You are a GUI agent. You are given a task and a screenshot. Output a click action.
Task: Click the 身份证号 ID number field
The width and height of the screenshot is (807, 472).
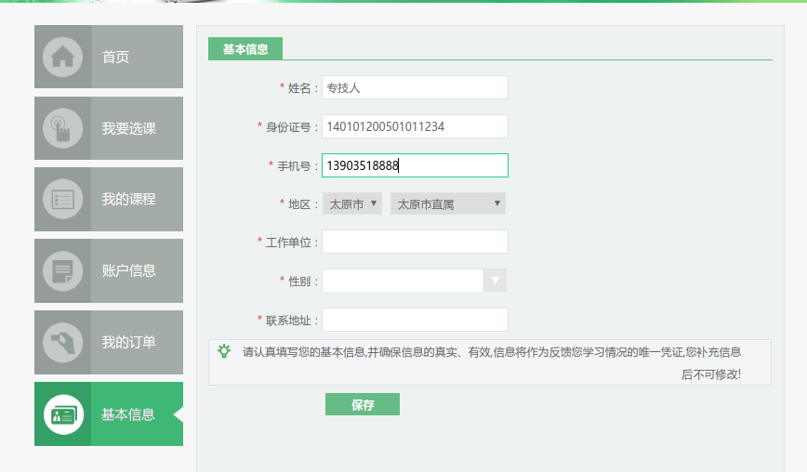pos(415,126)
